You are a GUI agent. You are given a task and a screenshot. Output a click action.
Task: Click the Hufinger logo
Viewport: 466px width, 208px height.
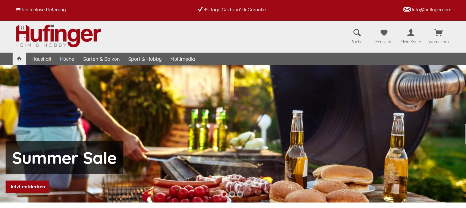point(58,36)
